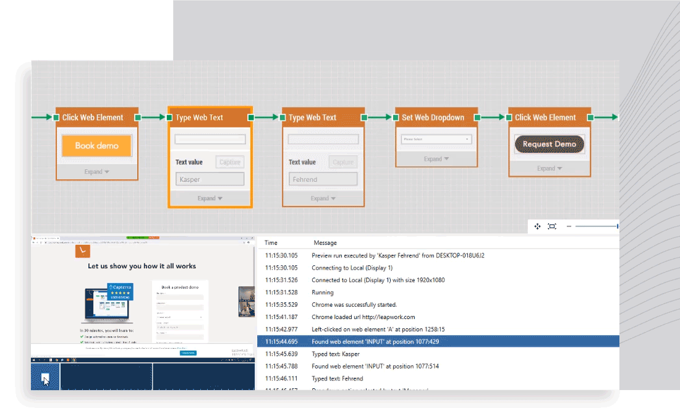This screenshot has width=680, height=408.
Task: Click the zoom-out minus icon
Action: coord(568,226)
